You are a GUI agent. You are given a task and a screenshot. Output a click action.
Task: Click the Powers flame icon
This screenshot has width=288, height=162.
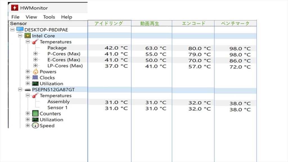tap(35, 71)
